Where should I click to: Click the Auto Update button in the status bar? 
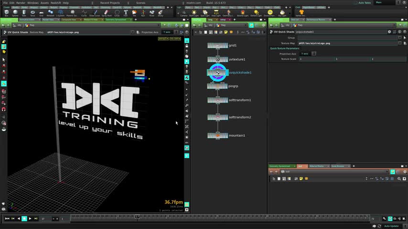(x=391, y=226)
